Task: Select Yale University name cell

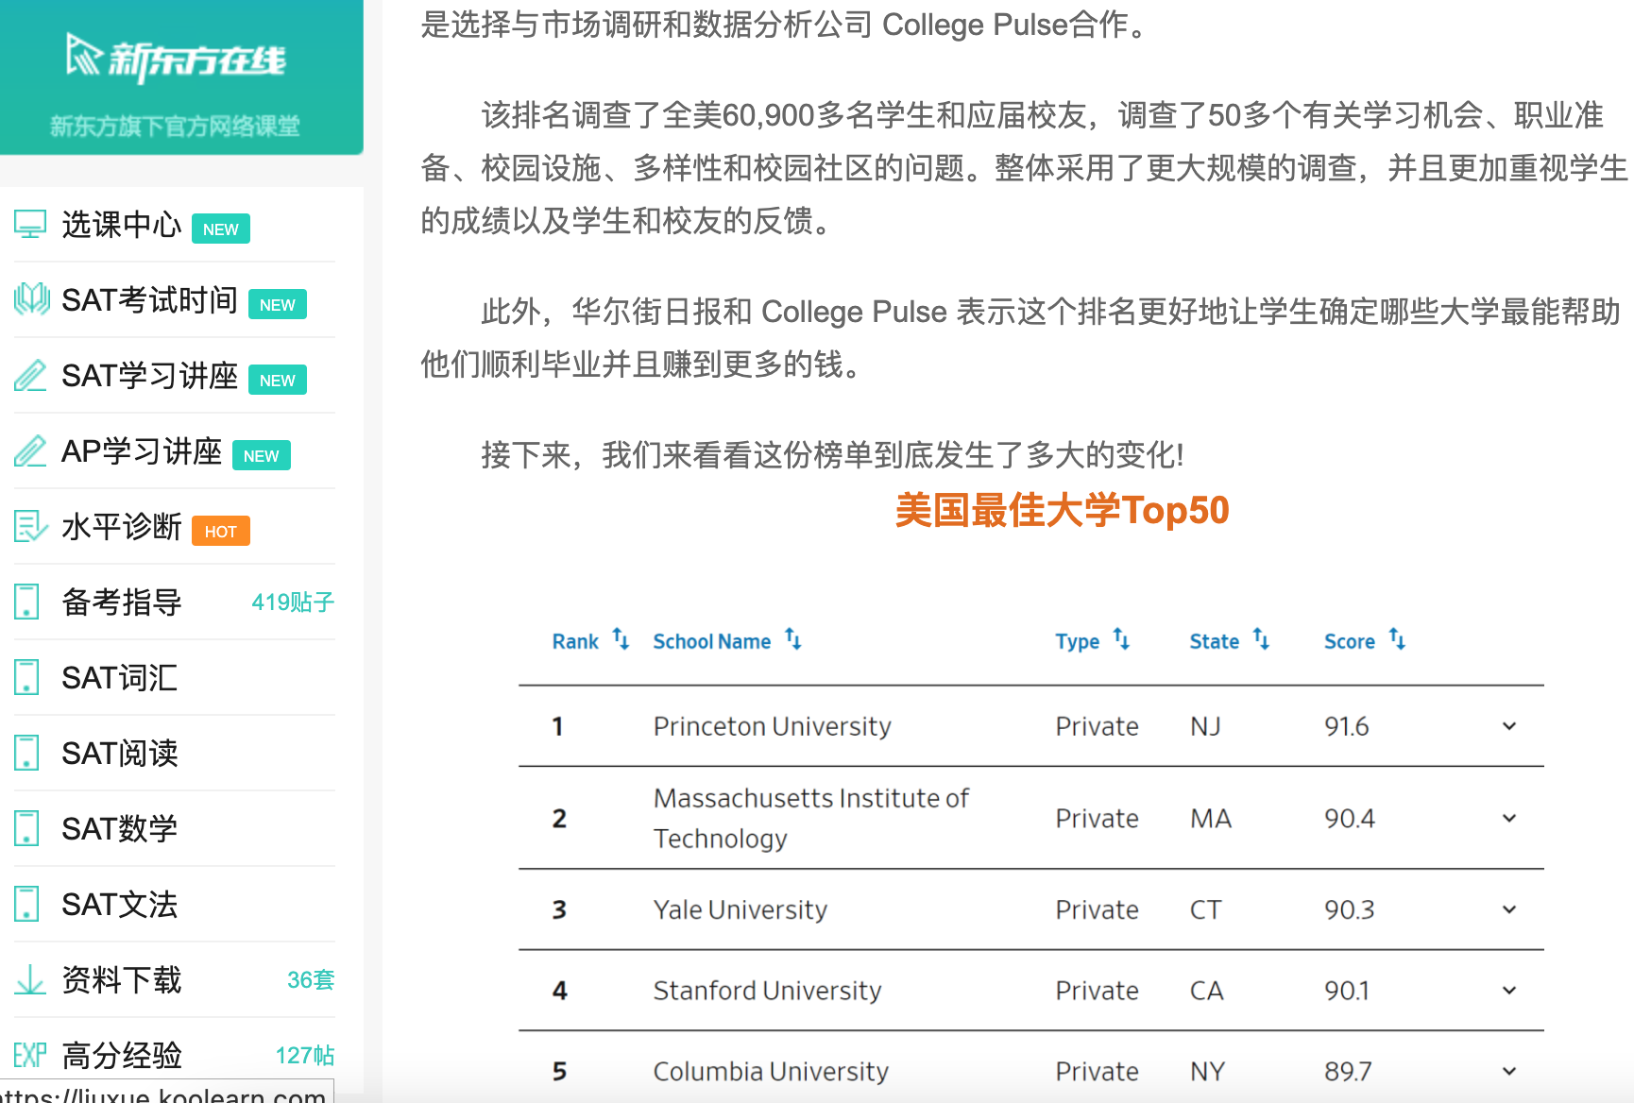Action: [740, 909]
